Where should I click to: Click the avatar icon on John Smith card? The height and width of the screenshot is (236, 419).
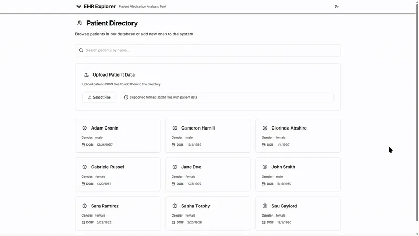click(265, 167)
